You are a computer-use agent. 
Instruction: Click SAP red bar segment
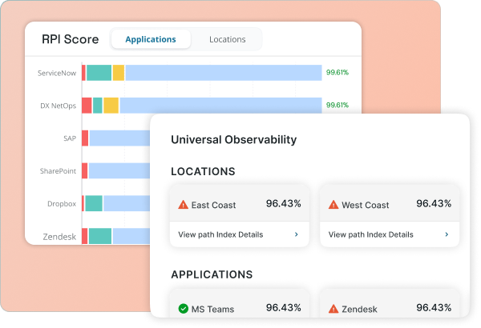(85, 138)
